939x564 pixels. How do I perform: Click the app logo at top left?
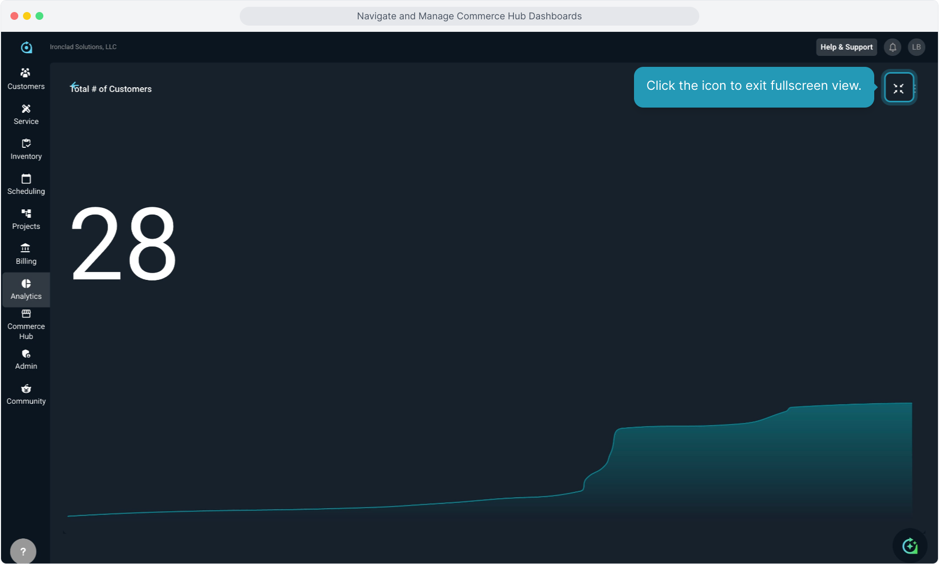(26, 48)
